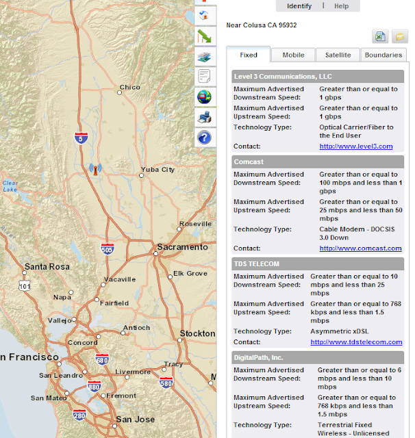The image size is (415, 438).
Task: Click the DigitalPath, Inc. provider header
Action: 318,357
